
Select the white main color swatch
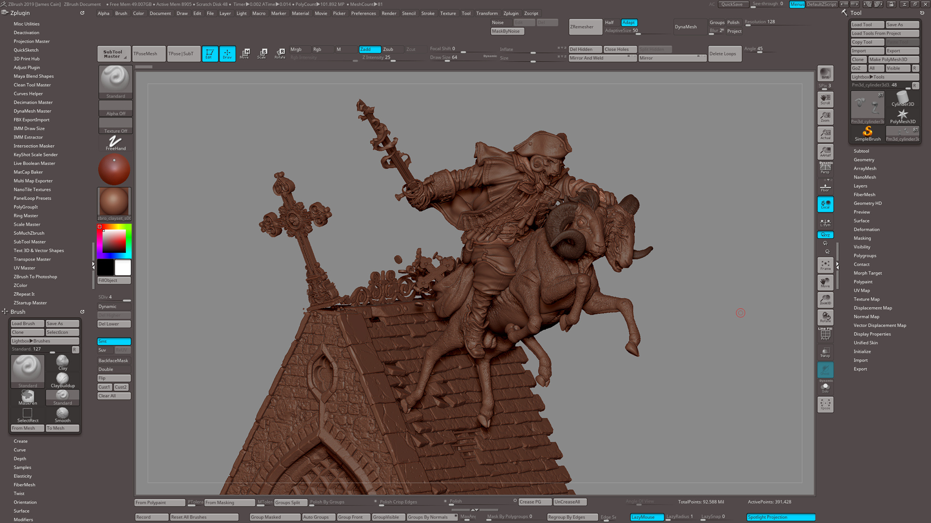pyautogui.click(x=123, y=267)
